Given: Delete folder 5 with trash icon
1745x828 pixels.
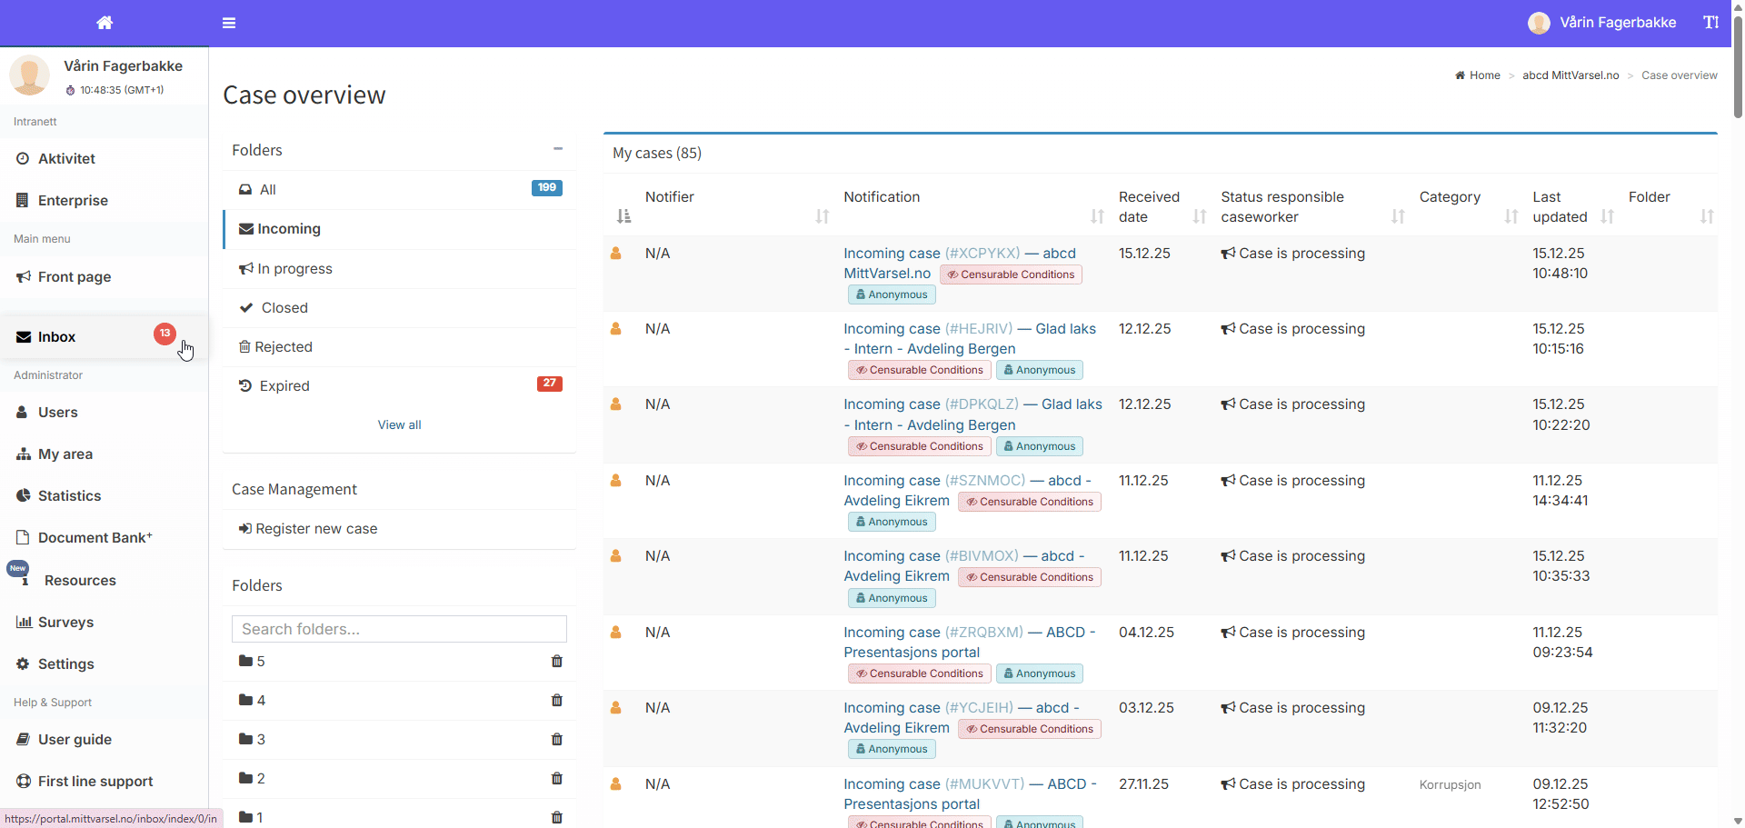Looking at the screenshot, I should (x=557, y=662).
